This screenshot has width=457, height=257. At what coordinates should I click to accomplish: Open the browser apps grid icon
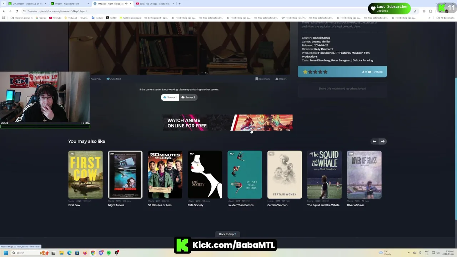coord(4,18)
